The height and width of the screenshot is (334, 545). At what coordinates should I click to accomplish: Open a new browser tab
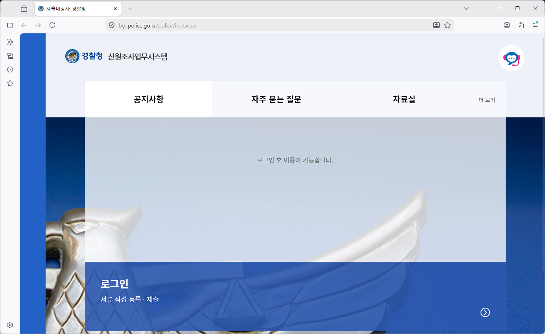130,9
